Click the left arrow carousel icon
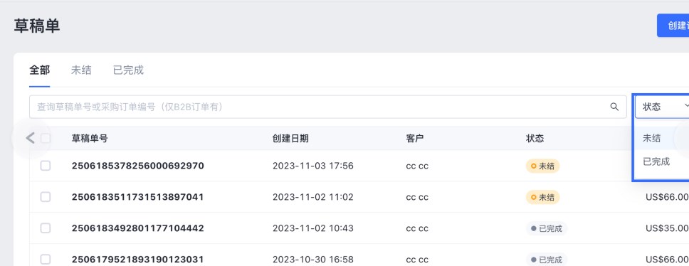 [x=30, y=138]
